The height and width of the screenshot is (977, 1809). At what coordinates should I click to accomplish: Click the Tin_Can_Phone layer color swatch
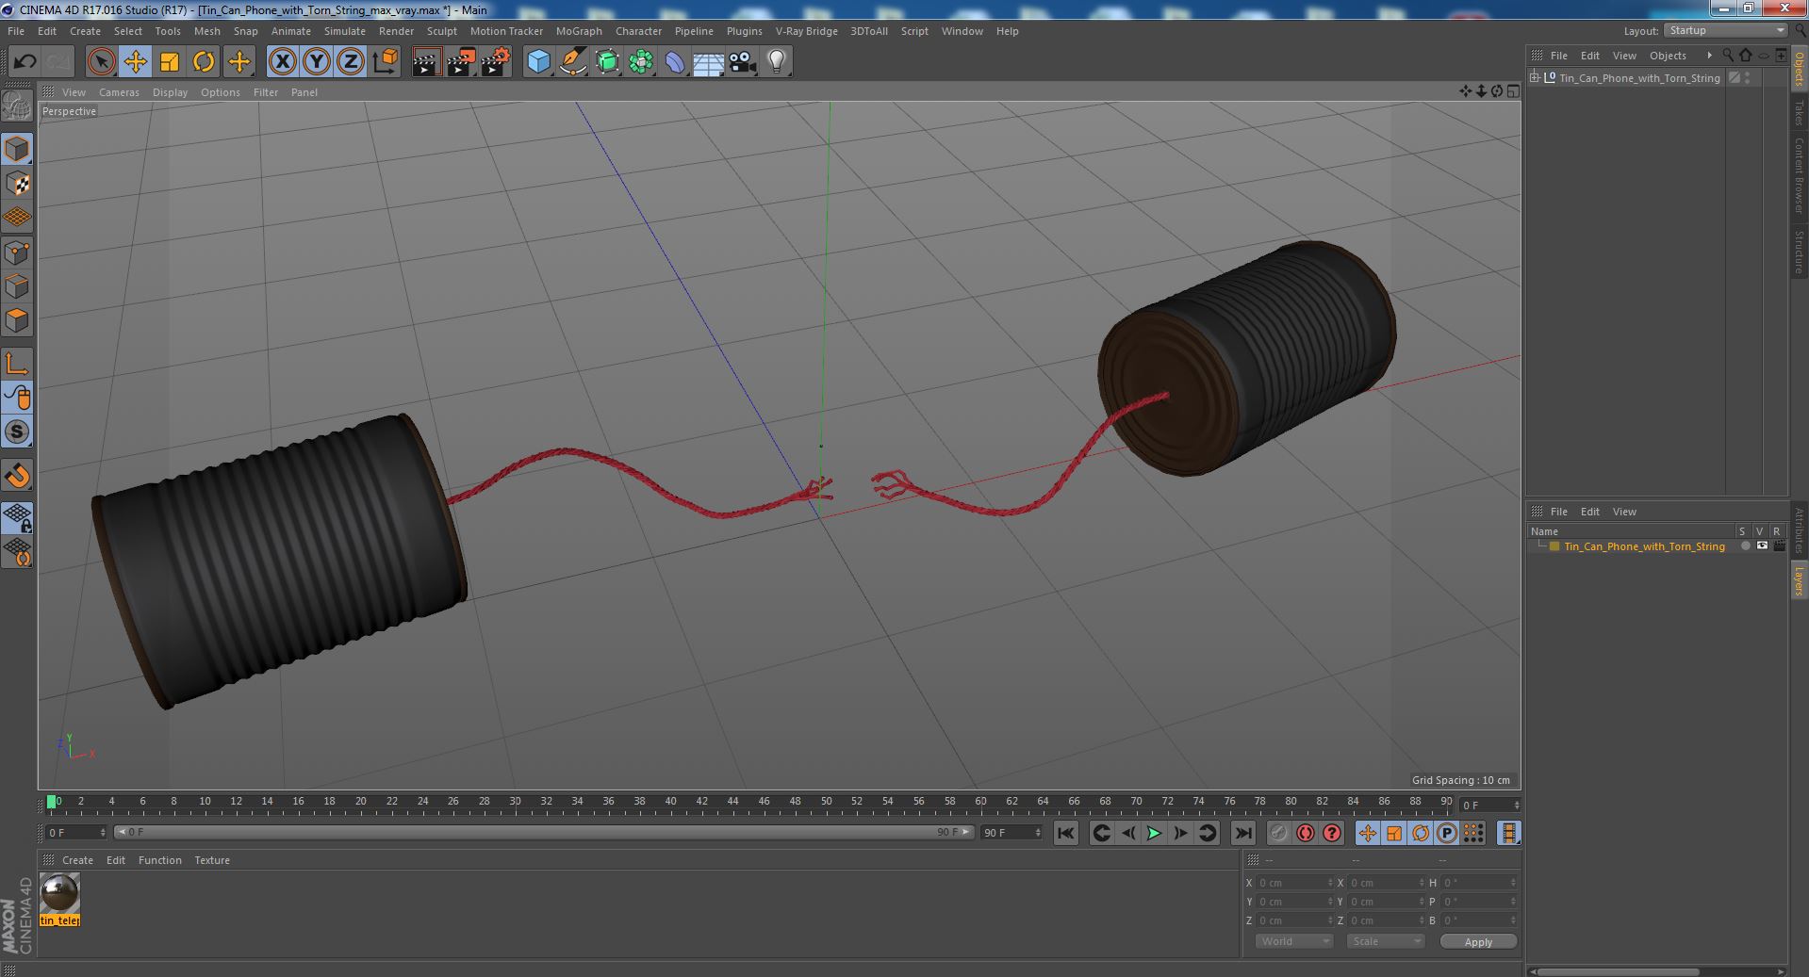(x=1554, y=546)
